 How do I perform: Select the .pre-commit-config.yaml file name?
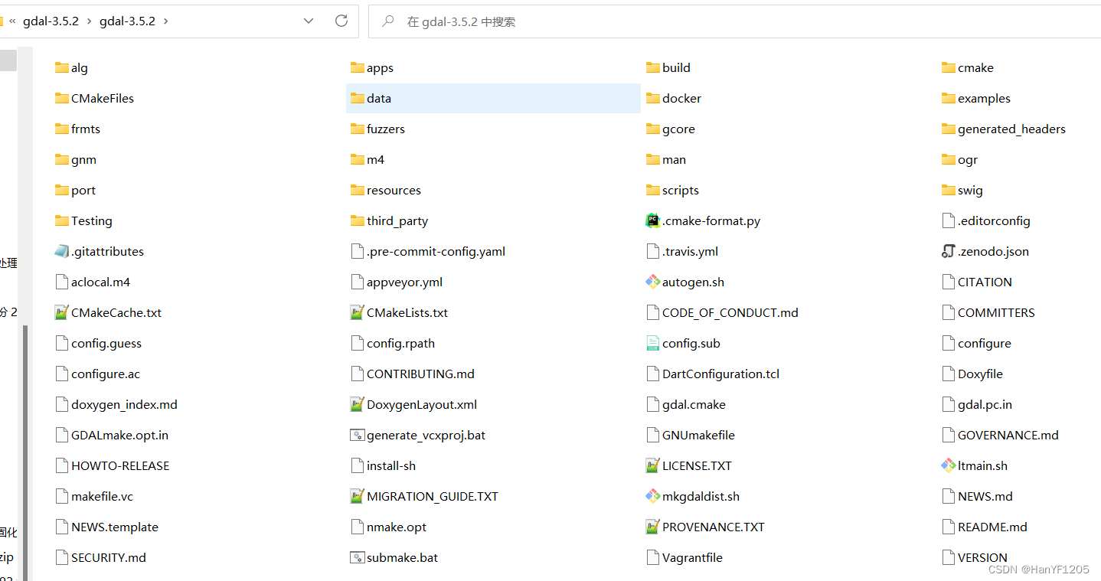click(436, 251)
